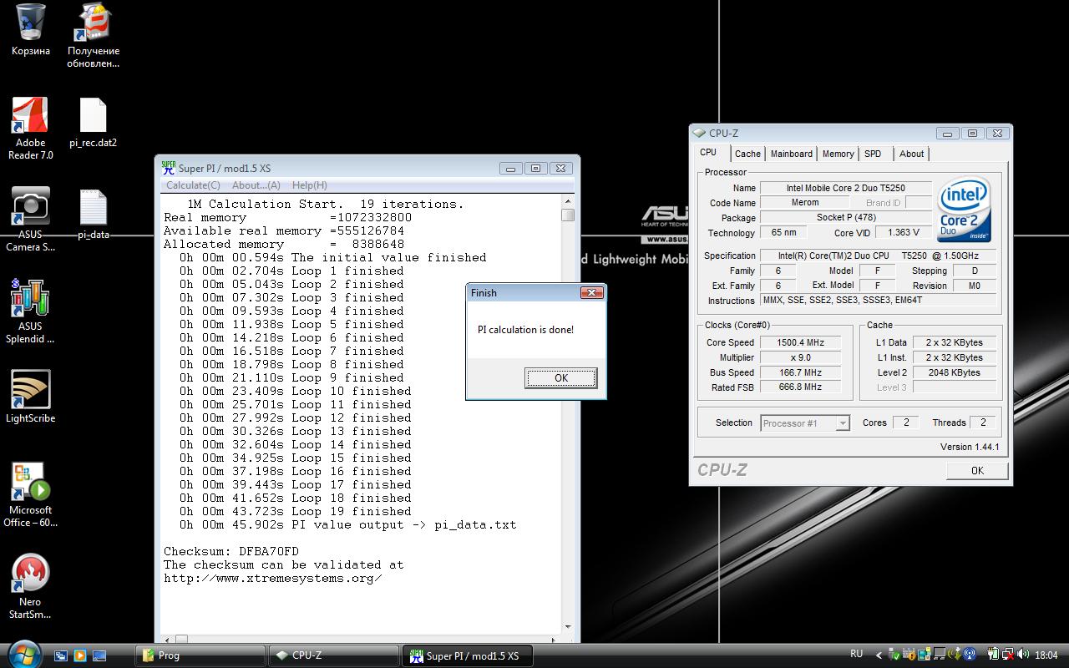Click the Checksum: DFBA70FD line
The width and height of the screenshot is (1069, 668).
tap(231, 551)
